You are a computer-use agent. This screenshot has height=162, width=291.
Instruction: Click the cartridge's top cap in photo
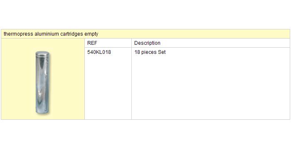point(42,54)
